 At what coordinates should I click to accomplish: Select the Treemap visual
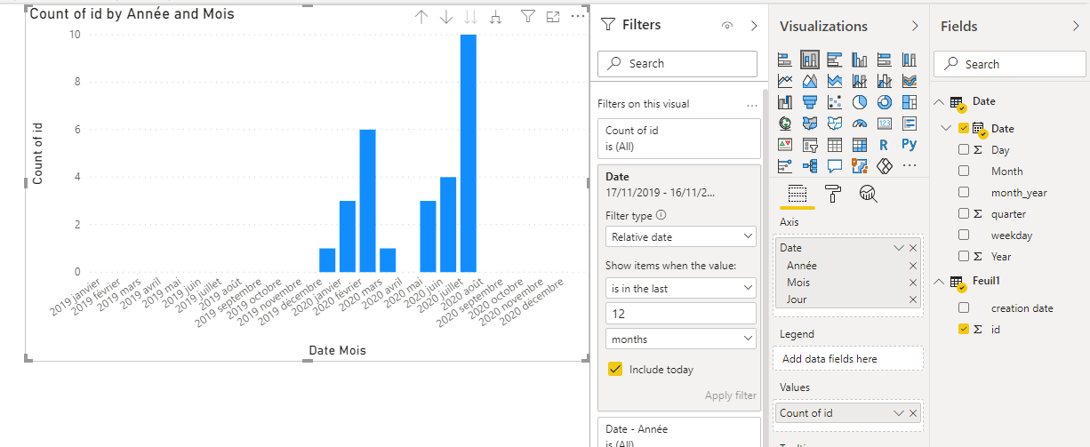pyautogui.click(x=910, y=102)
